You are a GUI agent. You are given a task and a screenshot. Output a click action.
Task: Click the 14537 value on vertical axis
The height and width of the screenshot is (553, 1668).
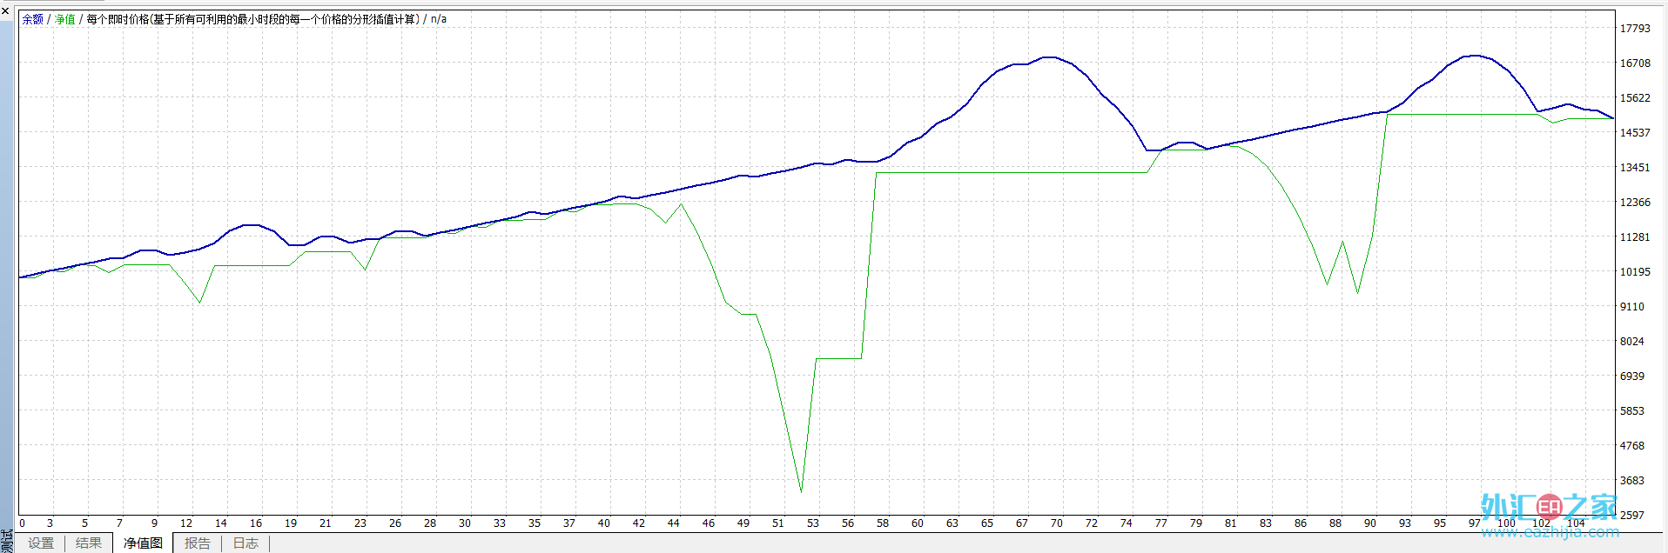[x=1635, y=133]
